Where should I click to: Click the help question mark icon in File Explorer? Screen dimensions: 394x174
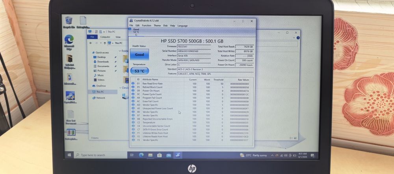(x=298, y=38)
